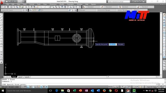Toggle Grid Display in status bar
Viewport: 166px width, 93px height.
[x=25, y=87]
